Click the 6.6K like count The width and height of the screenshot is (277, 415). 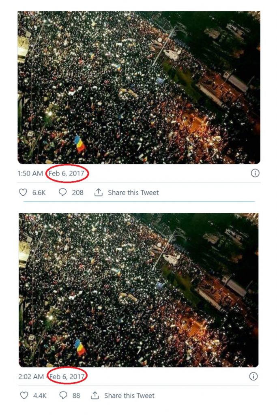point(39,193)
